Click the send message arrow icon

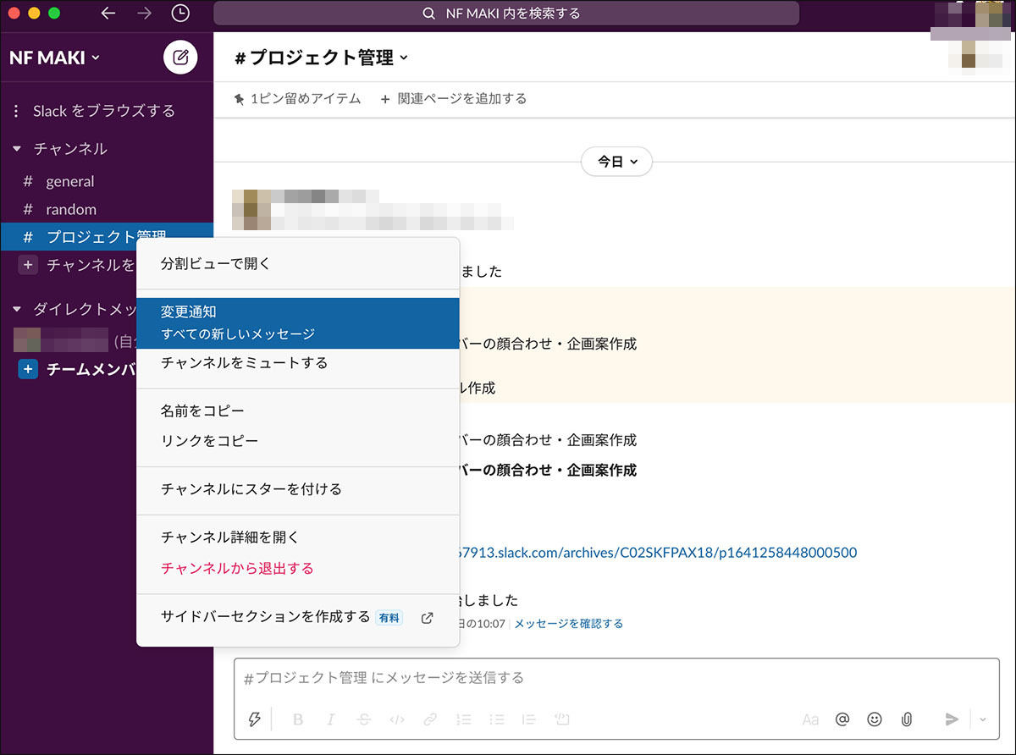952,719
